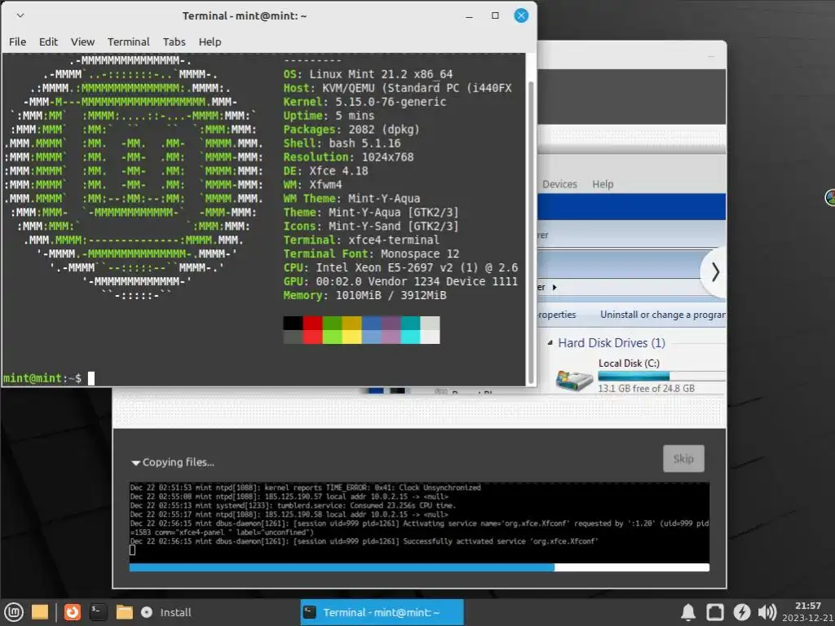Click the "DE: Xfce 4.18" line
Screen dimensions: 835x626
(x=325, y=171)
